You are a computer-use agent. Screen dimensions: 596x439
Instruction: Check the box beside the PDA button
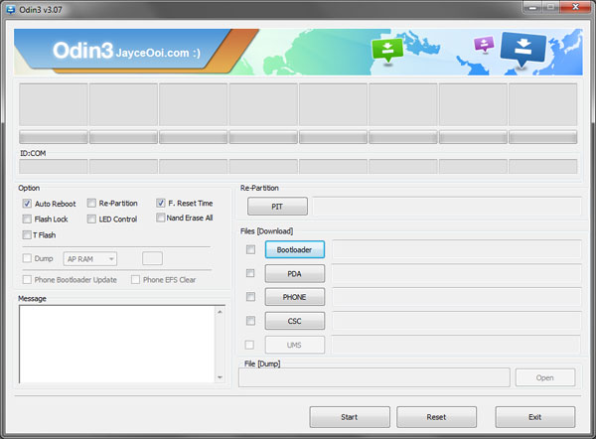pyautogui.click(x=250, y=273)
